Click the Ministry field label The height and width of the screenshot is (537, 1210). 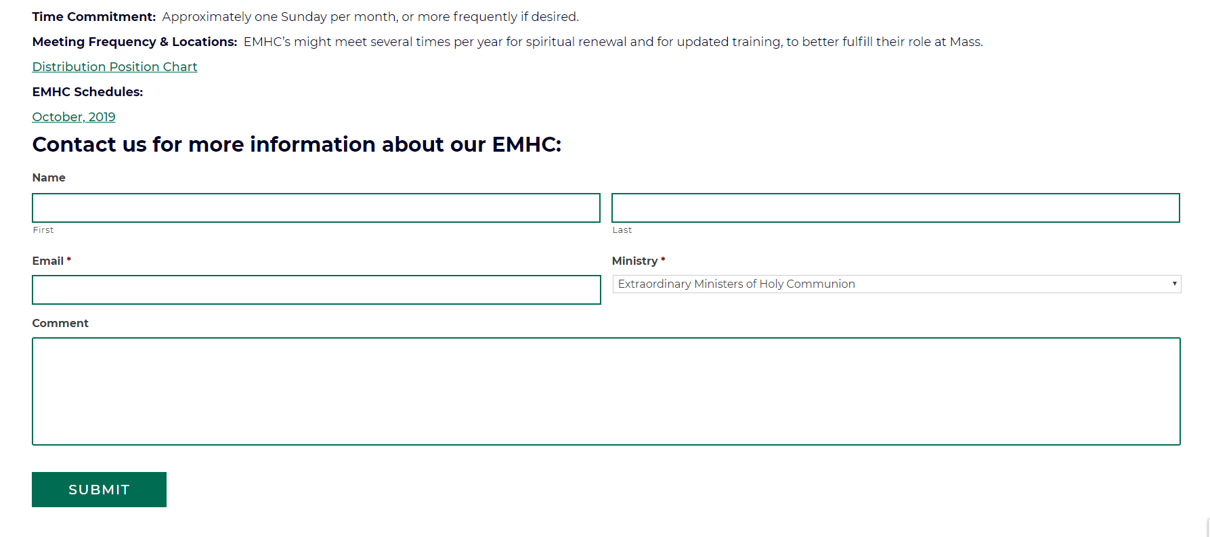[634, 261]
